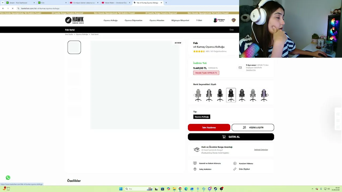
Task: Show previous color options with left arrow
Action: point(194,95)
